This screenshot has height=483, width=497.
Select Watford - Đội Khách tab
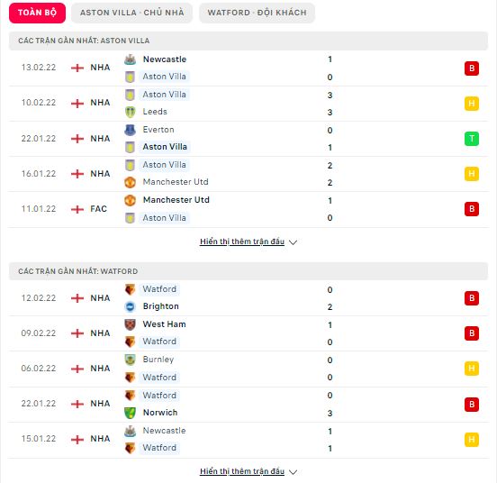pos(258,13)
